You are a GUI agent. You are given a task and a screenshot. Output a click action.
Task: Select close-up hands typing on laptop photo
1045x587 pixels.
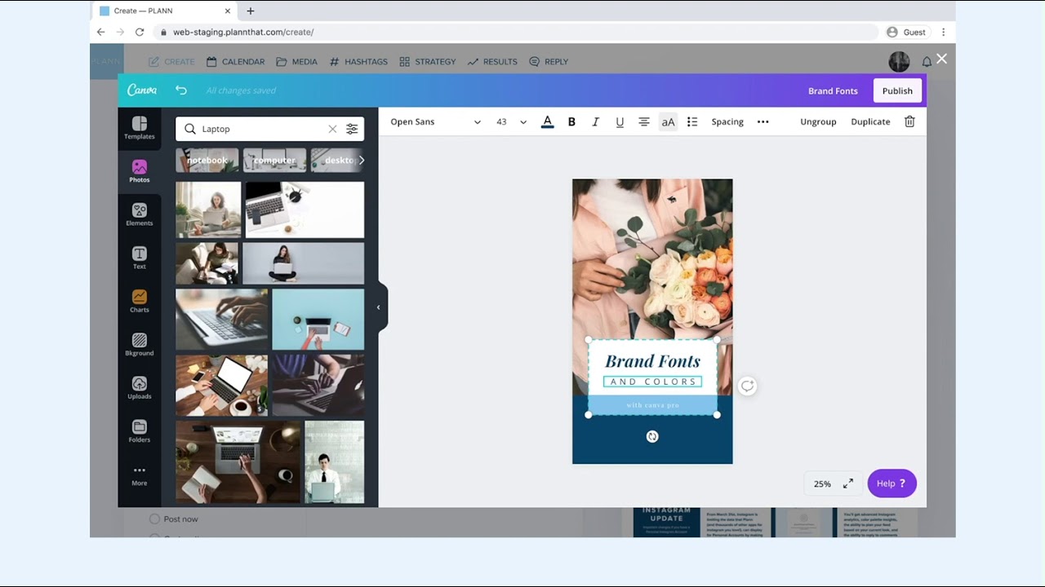221,319
